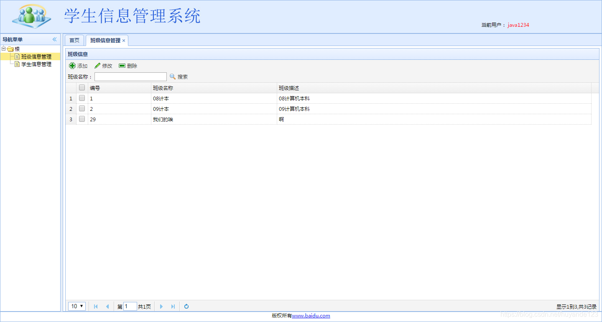Collapse navigation menu with double-arrow icon
The height and width of the screenshot is (322, 602).
click(54, 39)
